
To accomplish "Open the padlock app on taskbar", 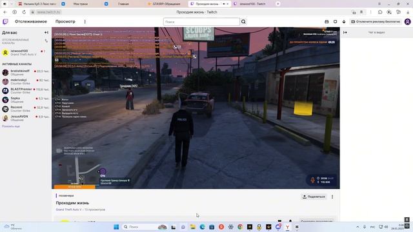I will pos(259,227).
